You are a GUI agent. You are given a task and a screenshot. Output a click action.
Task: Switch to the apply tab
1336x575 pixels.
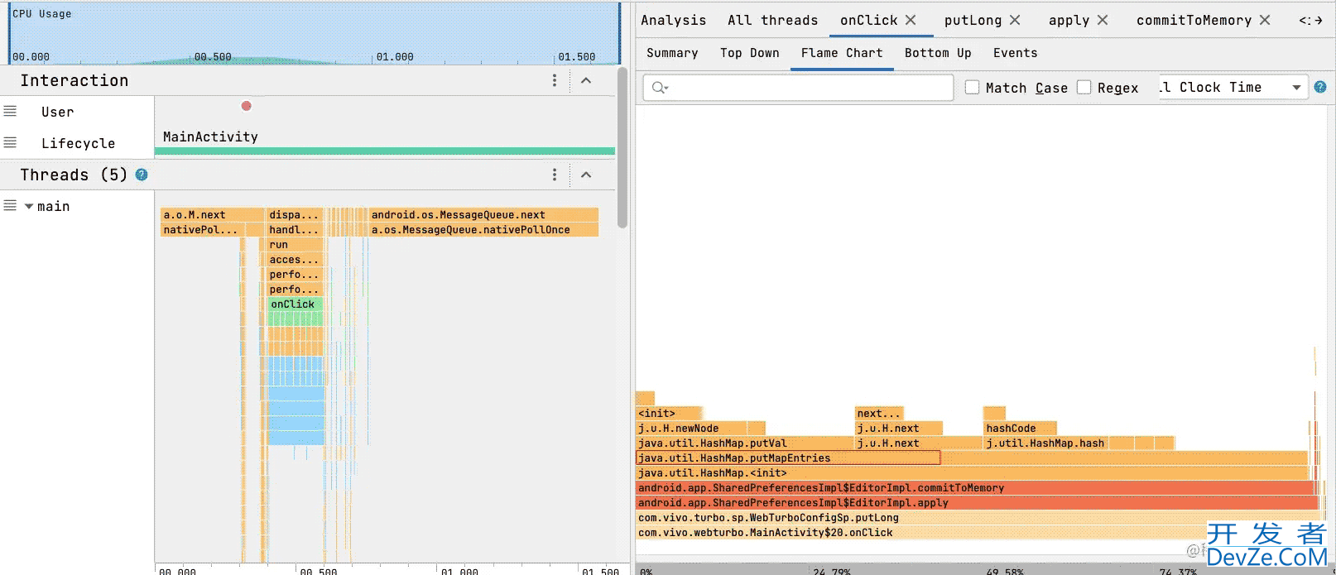(x=1069, y=20)
